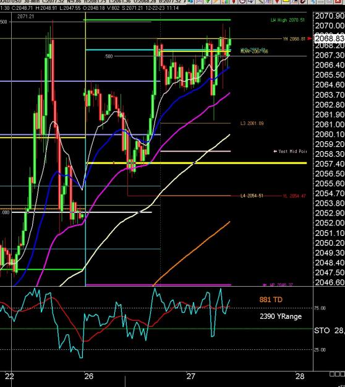Click the 2052.00 price axis value
The height and width of the screenshot is (387, 345).
330,223
